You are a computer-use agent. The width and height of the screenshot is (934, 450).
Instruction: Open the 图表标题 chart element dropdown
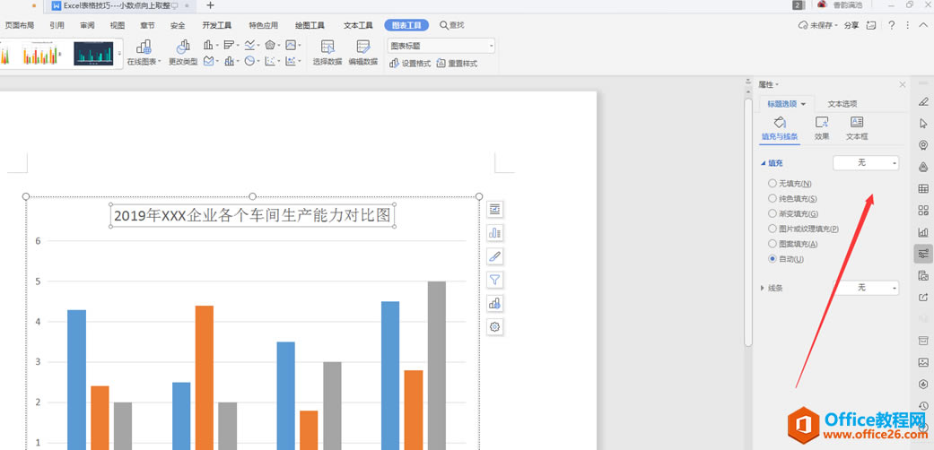click(x=441, y=46)
